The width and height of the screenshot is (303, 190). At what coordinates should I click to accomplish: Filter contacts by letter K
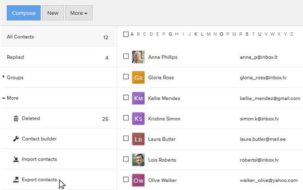coord(196,34)
